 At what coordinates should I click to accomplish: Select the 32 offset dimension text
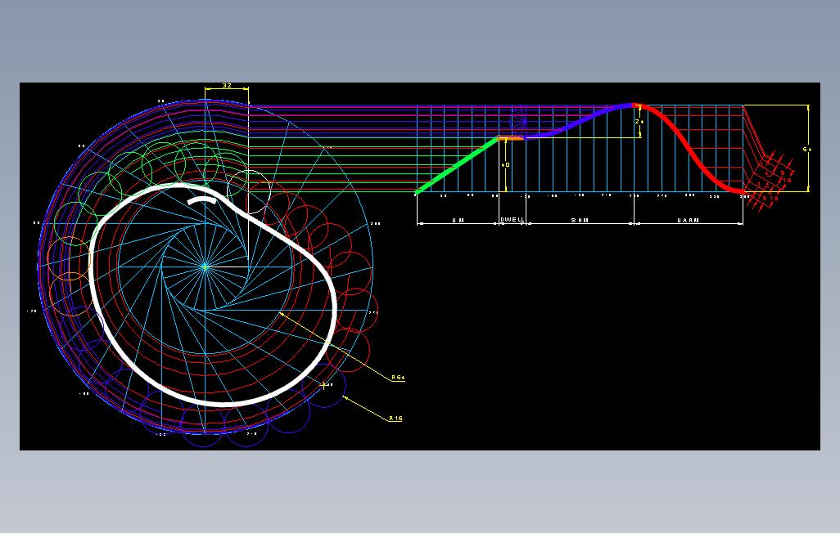[x=227, y=86]
